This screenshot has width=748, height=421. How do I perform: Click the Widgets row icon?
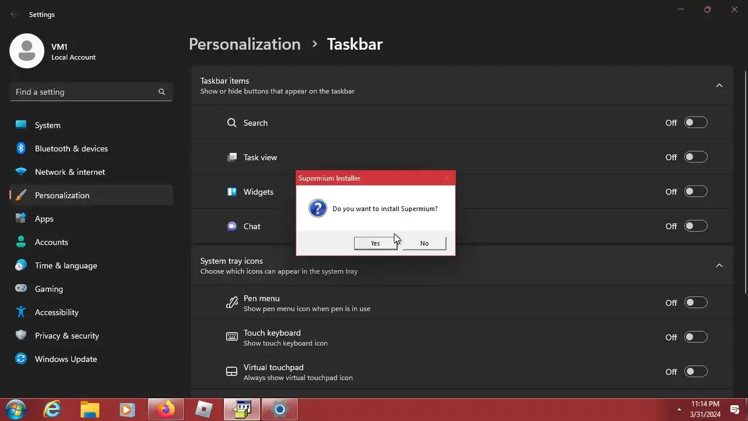coord(232,192)
